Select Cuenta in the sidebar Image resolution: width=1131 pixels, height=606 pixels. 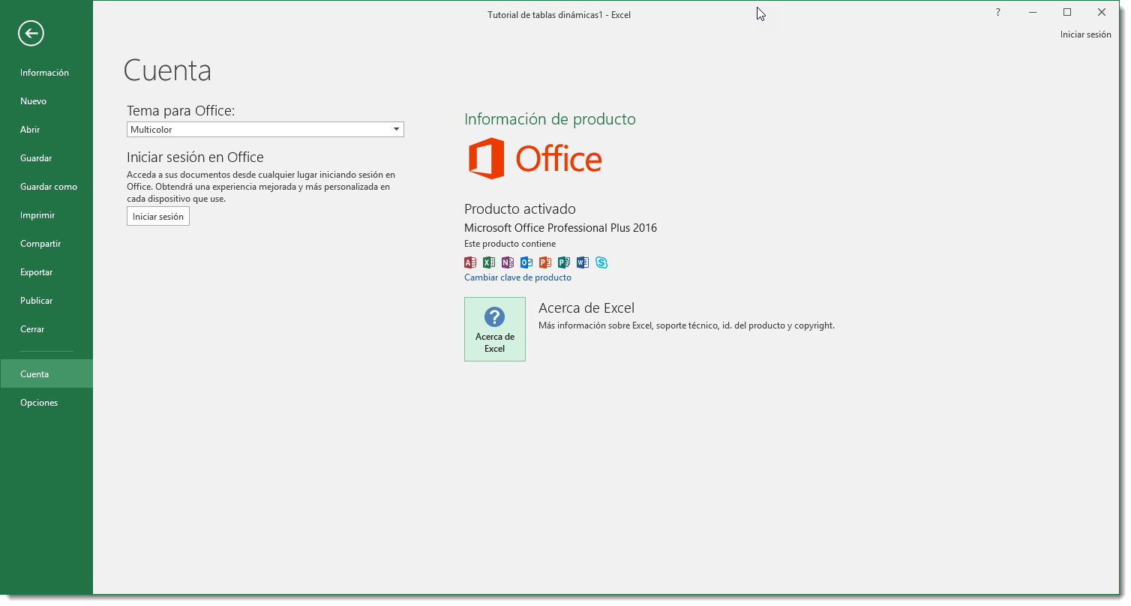46,373
